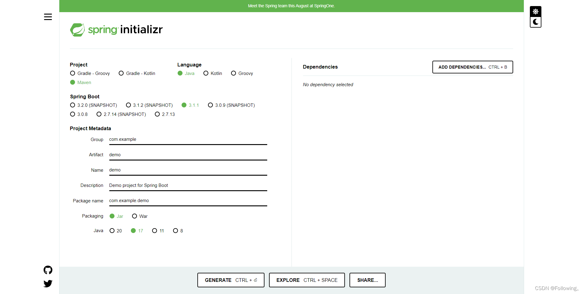Select Java version 8
Screen dimensions: 583x294
coord(178,231)
